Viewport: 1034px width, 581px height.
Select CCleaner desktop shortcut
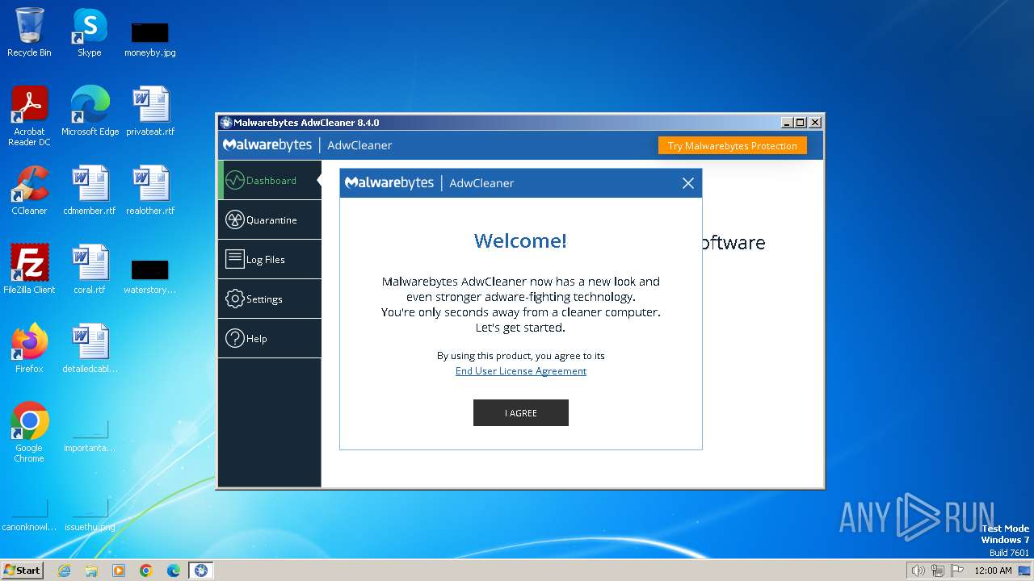(29, 190)
